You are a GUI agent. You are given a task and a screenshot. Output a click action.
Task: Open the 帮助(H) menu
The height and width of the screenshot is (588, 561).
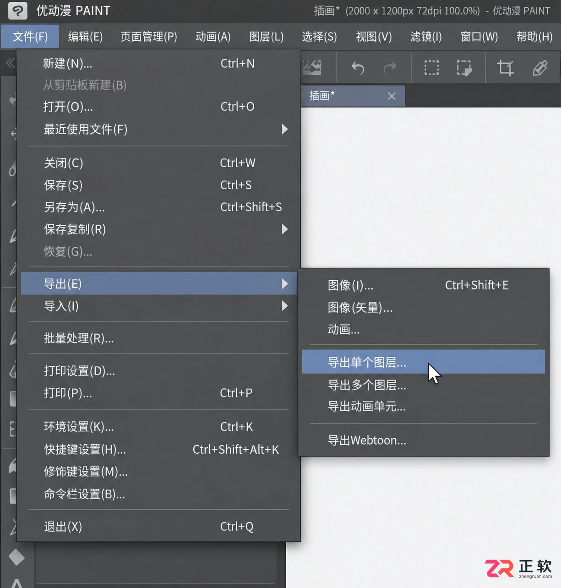pyautogui.click(x=534, y=36)
